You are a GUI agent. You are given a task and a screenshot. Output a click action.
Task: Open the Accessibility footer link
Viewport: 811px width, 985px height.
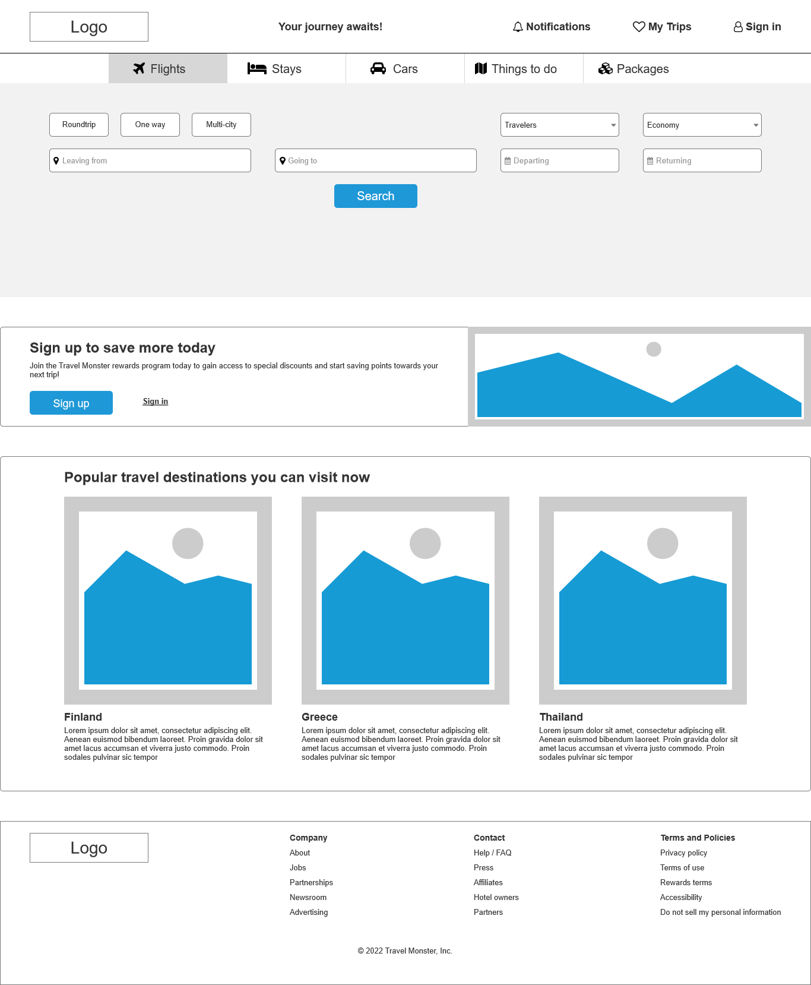coord(681,897)
